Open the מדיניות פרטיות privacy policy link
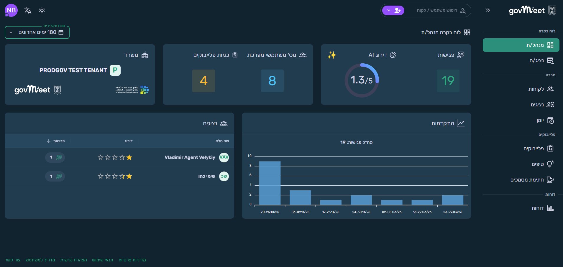Image resolution: width=563 pixels, height=267 pixels. click(132, 260)
